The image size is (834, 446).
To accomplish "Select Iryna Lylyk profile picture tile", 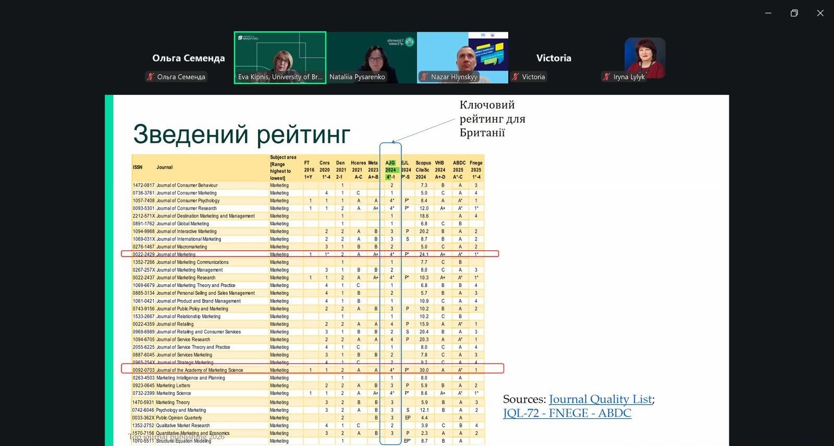I will tap(645, 58).
